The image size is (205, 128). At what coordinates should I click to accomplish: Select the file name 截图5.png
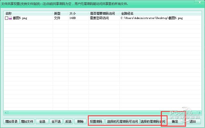20,18
